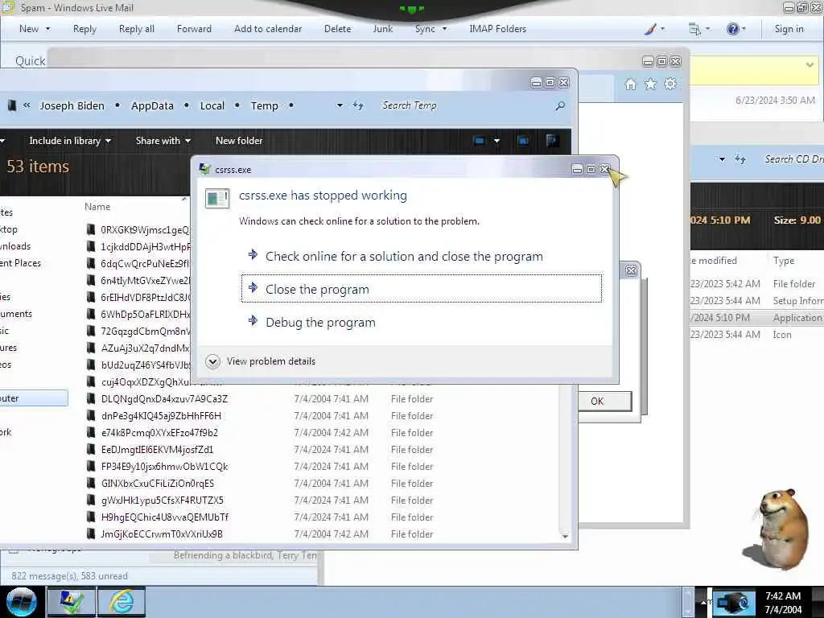
Task: Click the browser Home icon
Action: tap(631, 84)
